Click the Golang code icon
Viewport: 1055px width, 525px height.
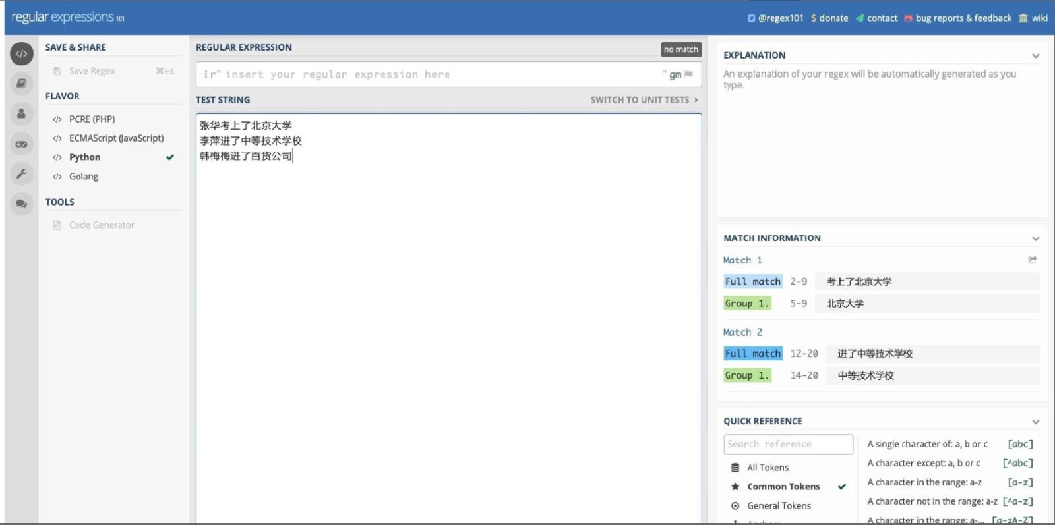57,177
